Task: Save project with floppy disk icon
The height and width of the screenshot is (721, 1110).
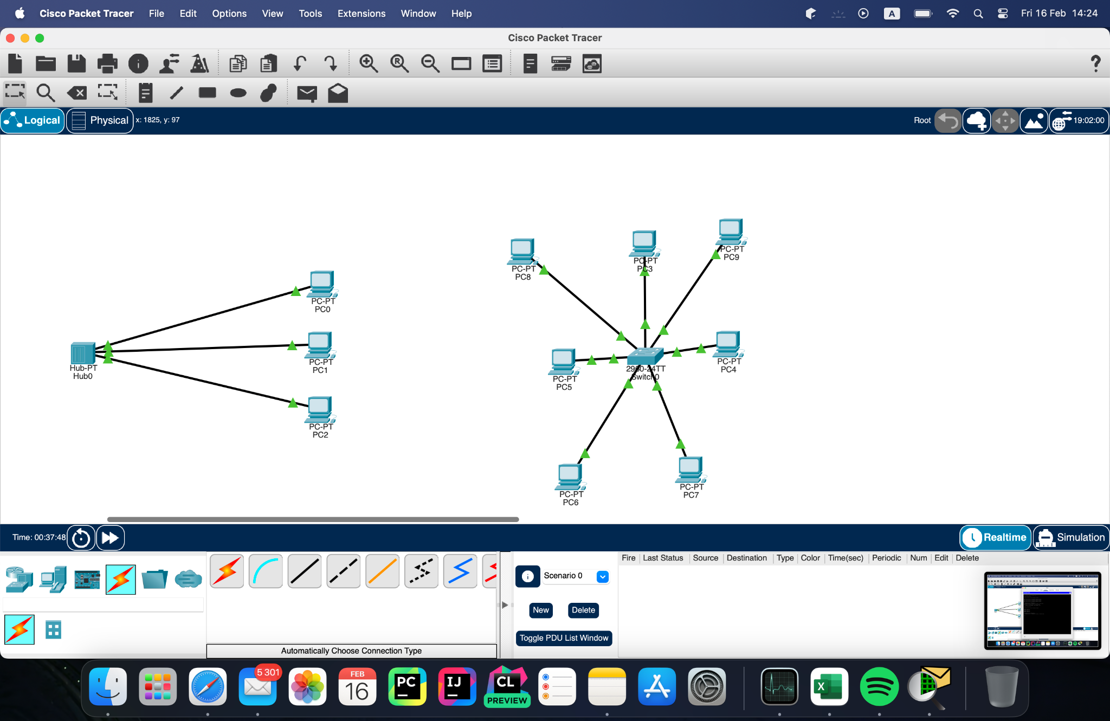Action: point(76,63)
